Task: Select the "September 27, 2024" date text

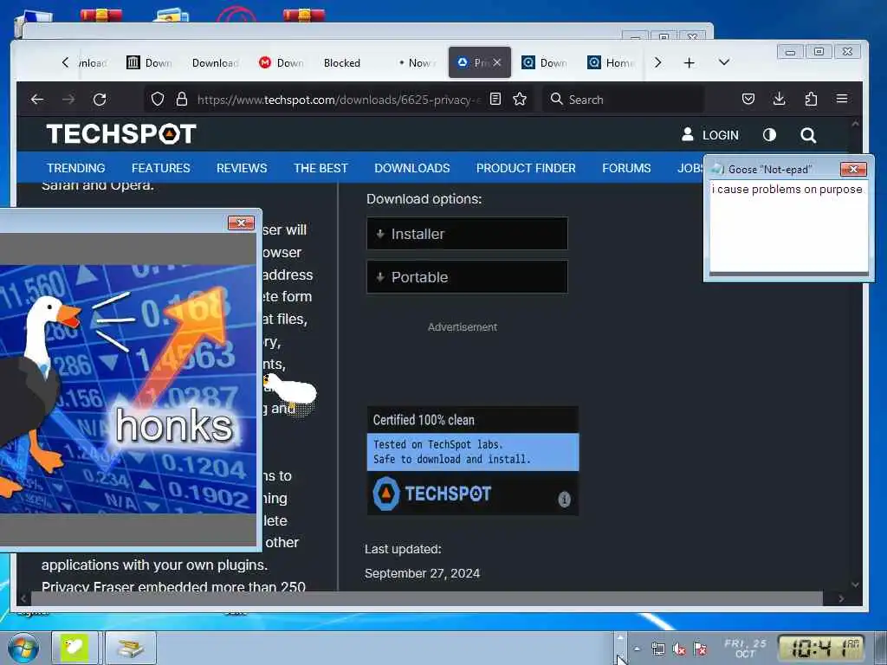Action: point(422,573)
